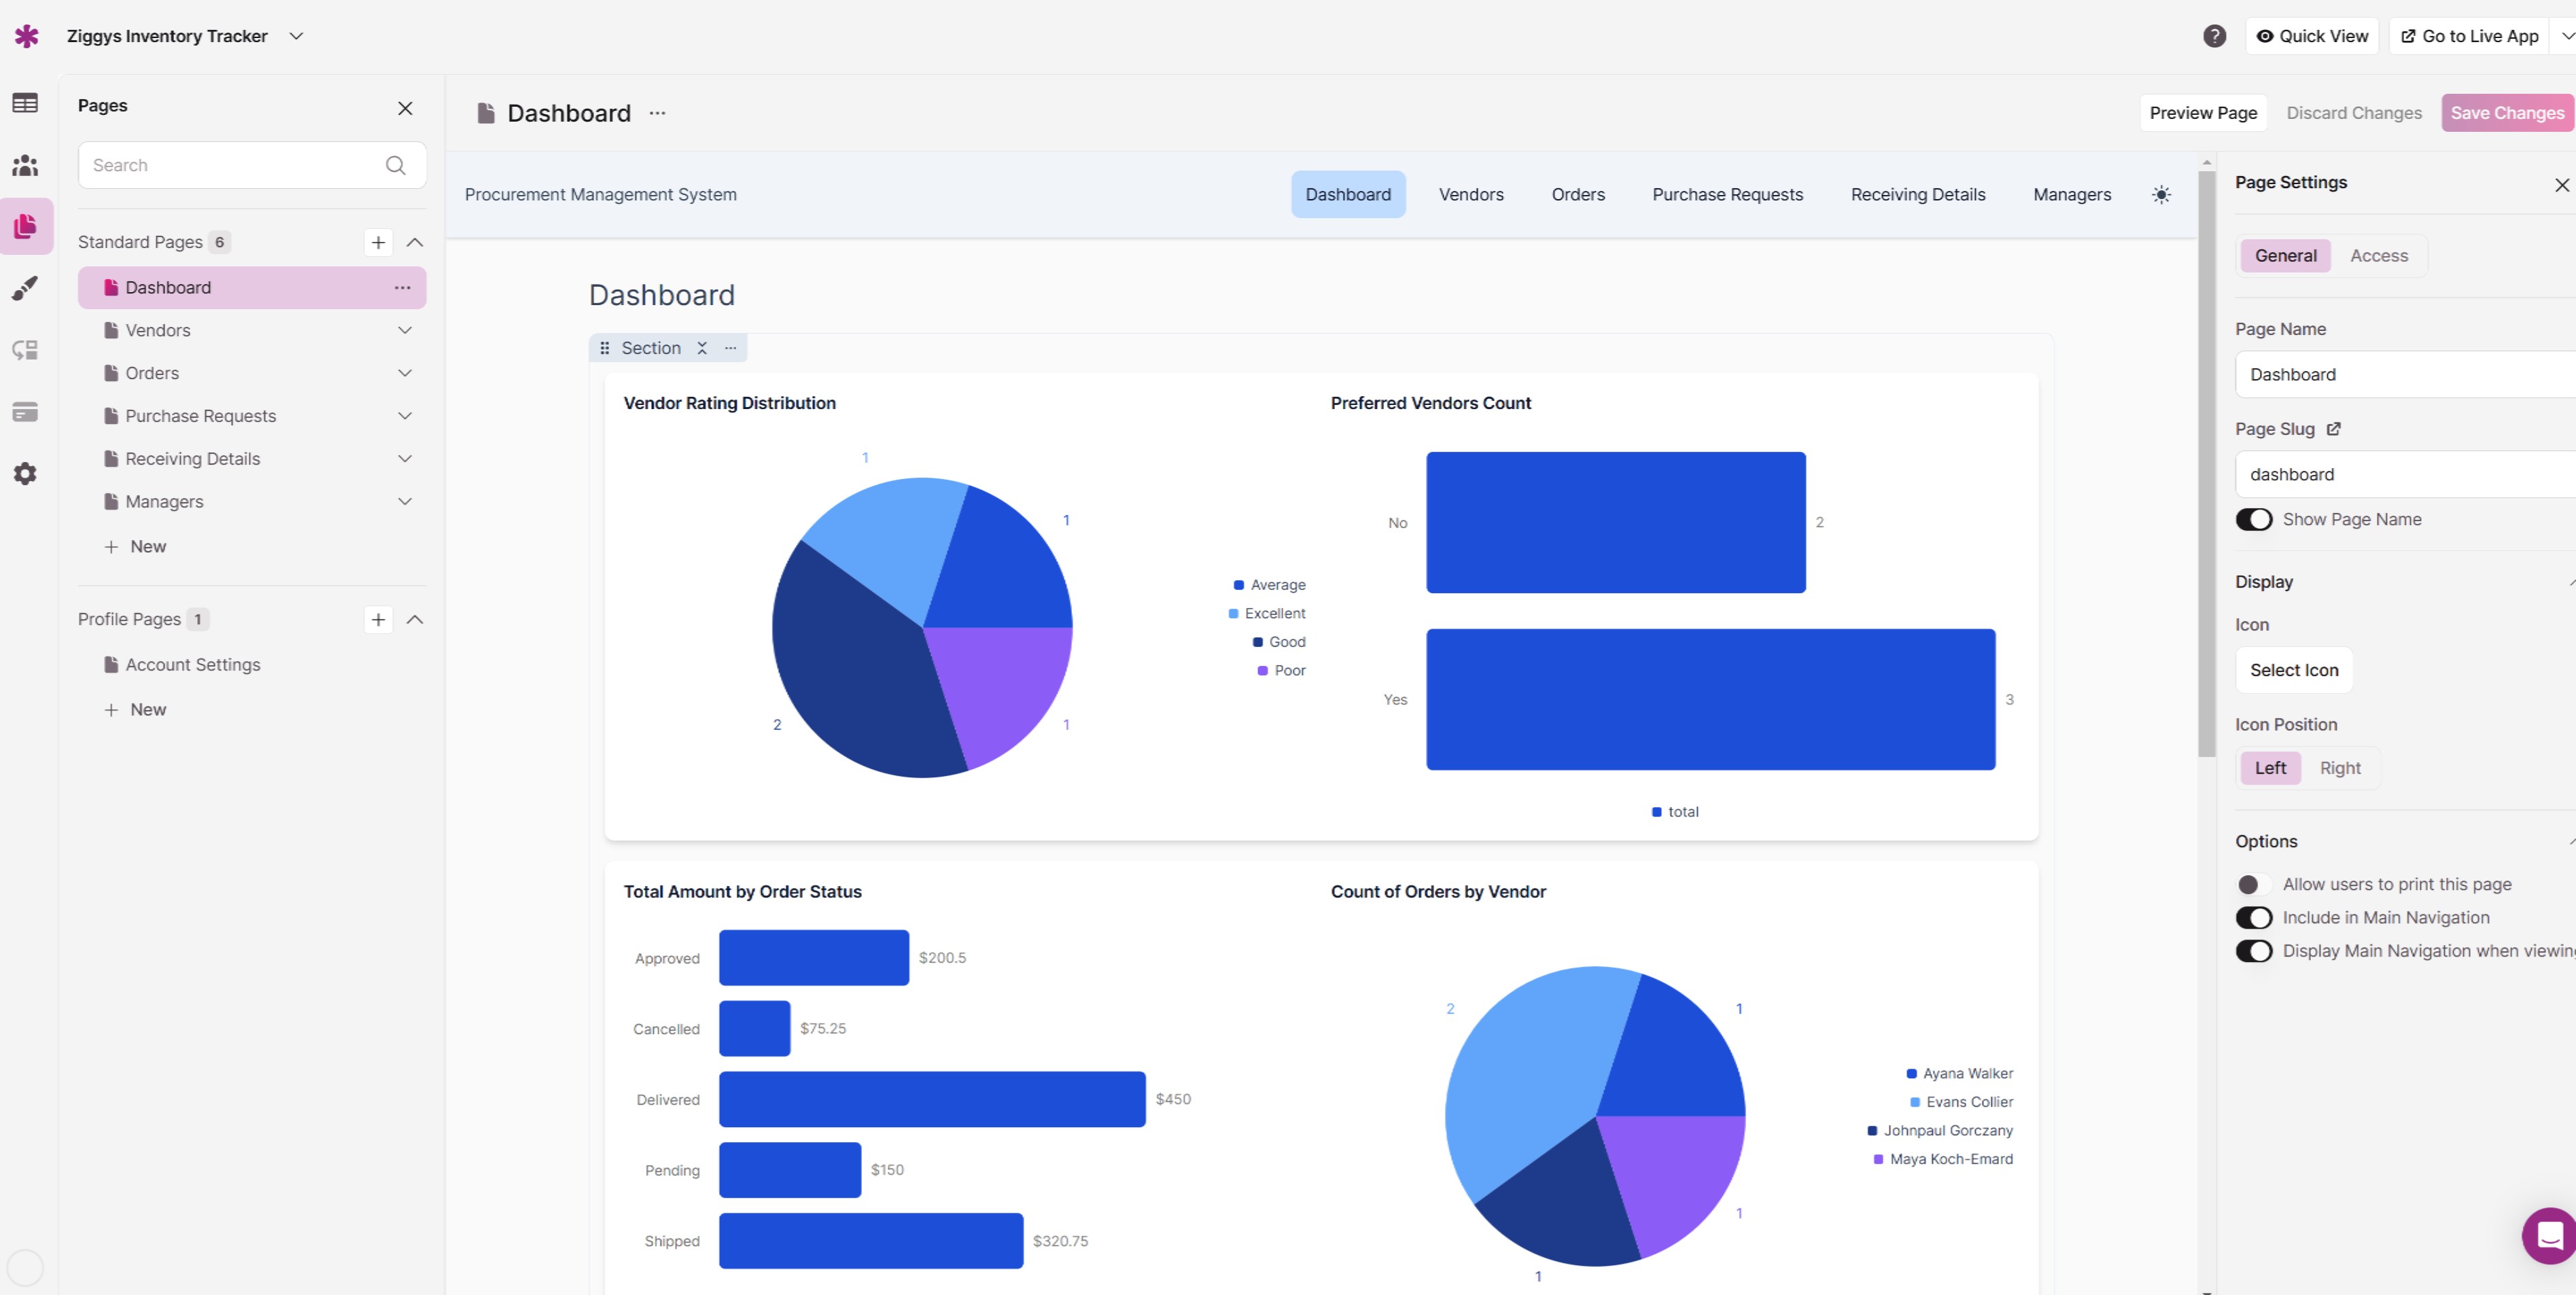Click the document icon beside Dashboard heading
This screenshot has width=2576, height=1295.
click(486, 113)
